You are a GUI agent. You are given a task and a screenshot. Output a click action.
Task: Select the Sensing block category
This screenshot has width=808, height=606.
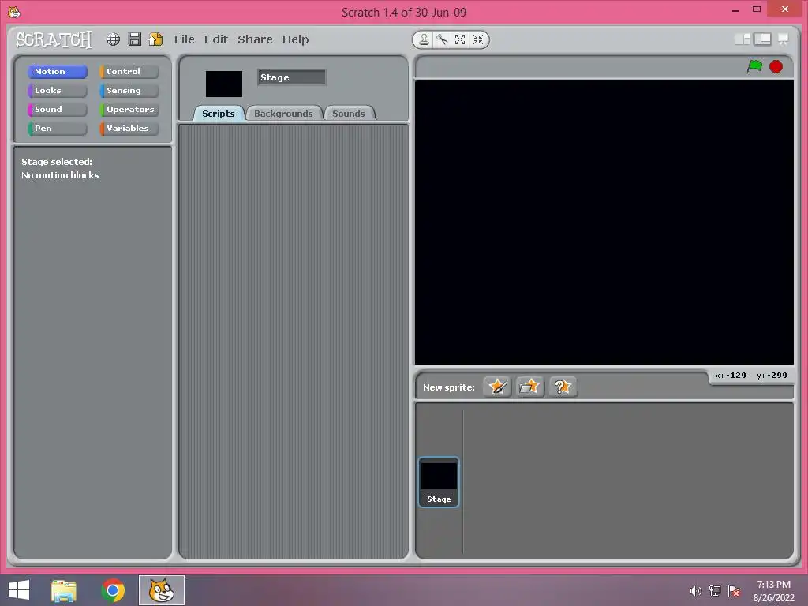pyautogui.click(x=129, y=91)
